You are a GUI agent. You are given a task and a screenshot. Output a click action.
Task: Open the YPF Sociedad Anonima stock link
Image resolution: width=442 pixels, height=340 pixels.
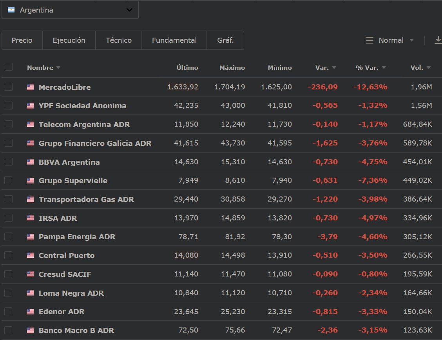pos(83,106)
